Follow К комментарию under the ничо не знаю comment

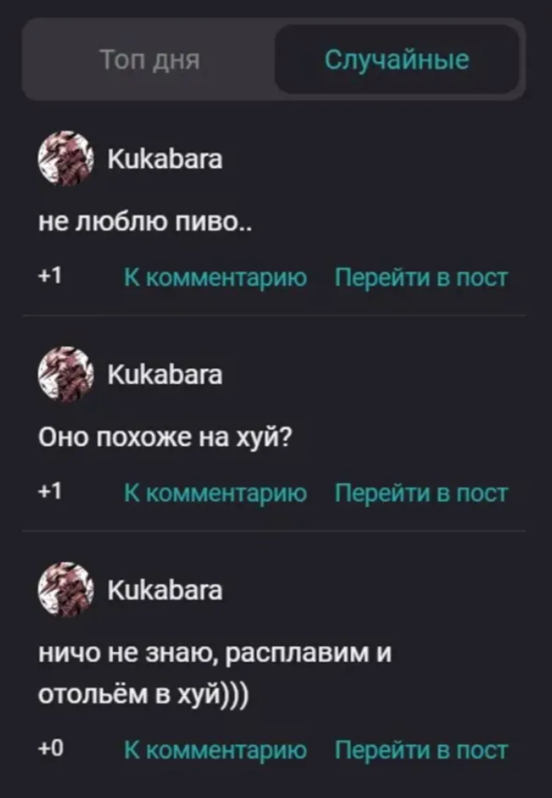215,750
